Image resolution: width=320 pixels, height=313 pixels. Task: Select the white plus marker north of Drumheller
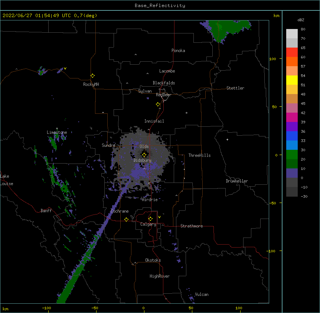pos(227,139)
